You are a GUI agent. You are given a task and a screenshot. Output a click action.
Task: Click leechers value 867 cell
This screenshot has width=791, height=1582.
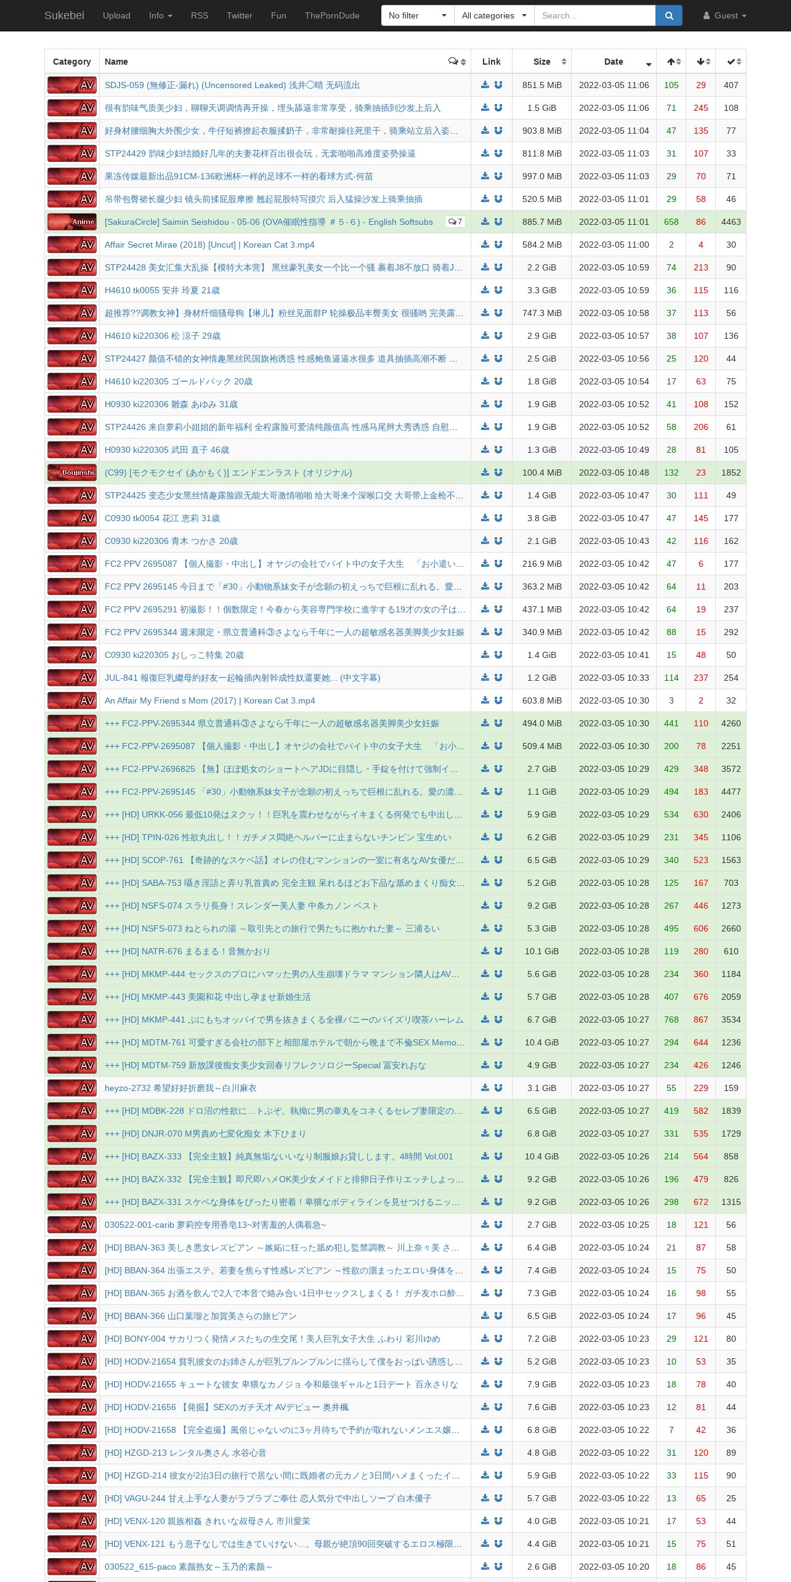click(701, 1020)
